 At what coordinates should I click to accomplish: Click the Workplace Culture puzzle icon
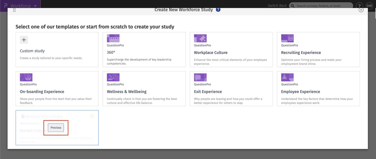(x=200, y=38)
